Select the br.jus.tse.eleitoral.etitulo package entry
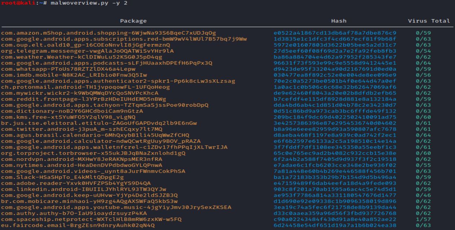Image resolution: width=455 pixels, height=230 pixels. coord(99,123)
